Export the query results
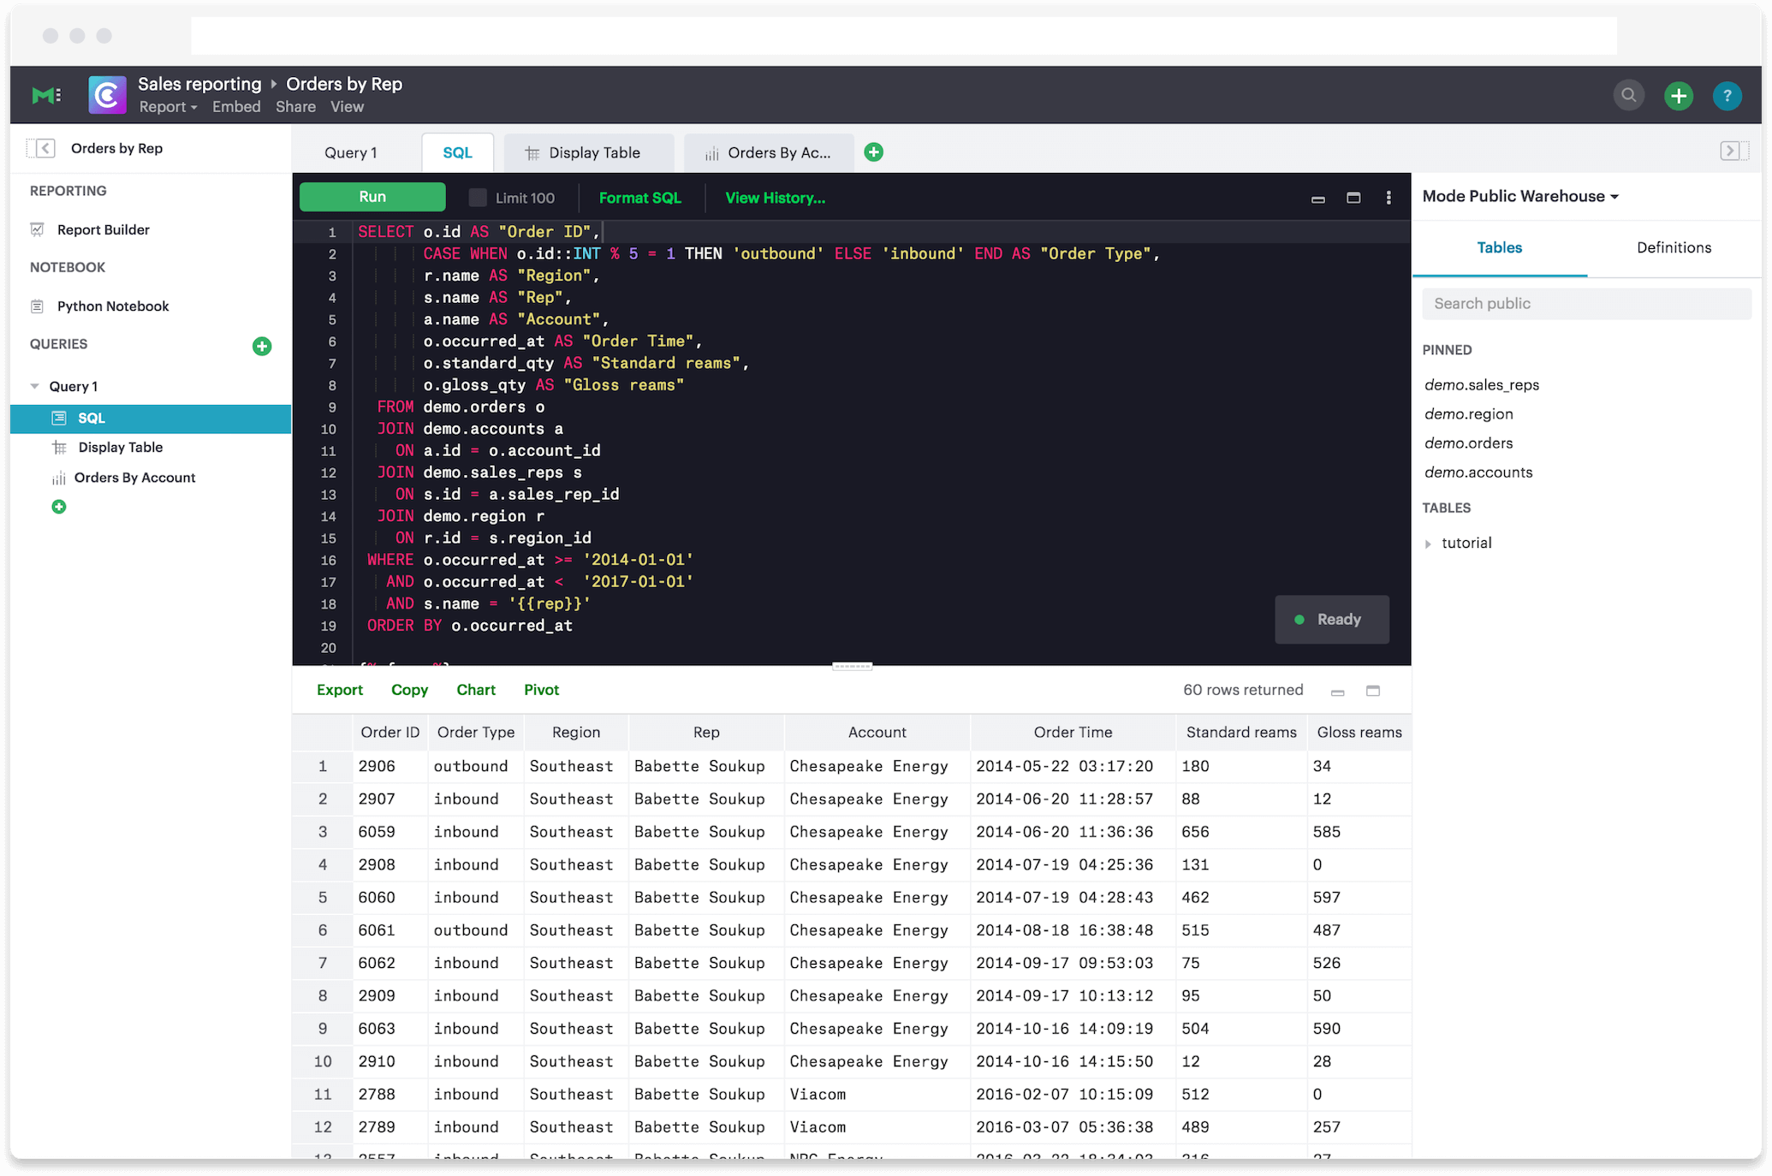 (340, 690)
